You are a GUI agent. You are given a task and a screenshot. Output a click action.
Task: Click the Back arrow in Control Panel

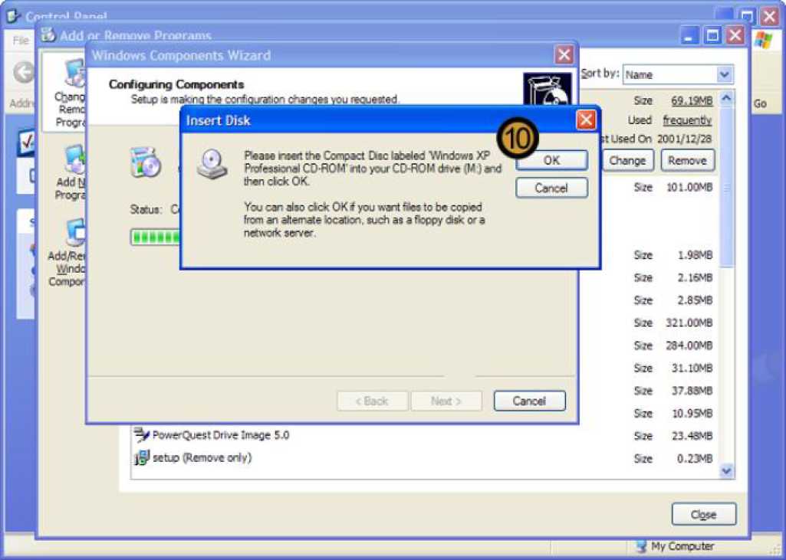[x=23, y=73]
